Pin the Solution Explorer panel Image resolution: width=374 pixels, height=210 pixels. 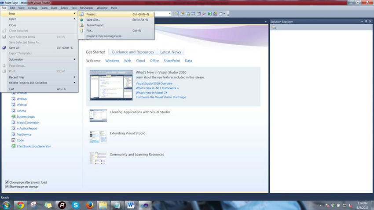366,22
